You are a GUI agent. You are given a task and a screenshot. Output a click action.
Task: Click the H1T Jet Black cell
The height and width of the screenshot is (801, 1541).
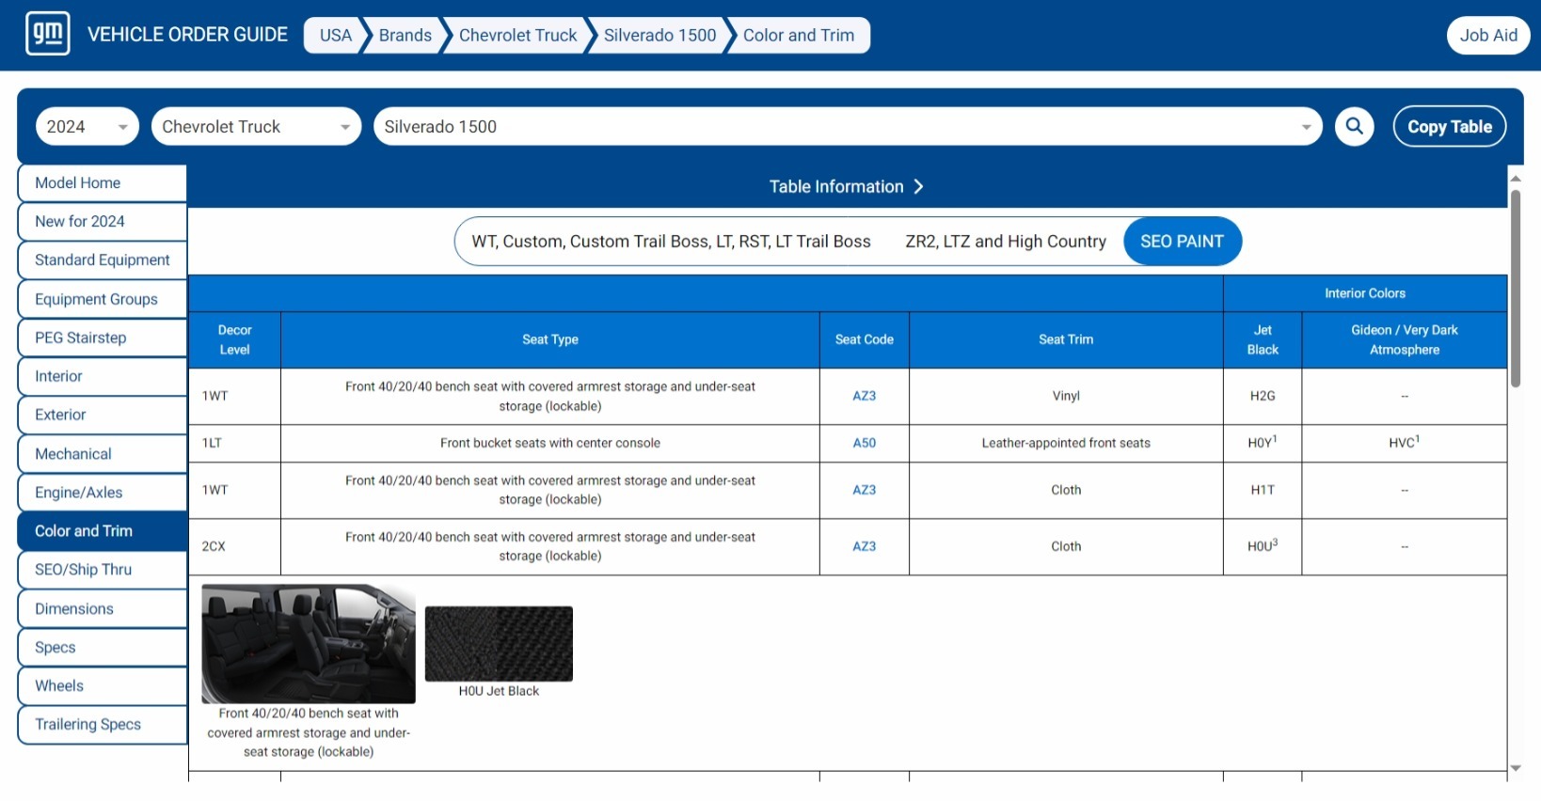click(x=1263, y=490)
